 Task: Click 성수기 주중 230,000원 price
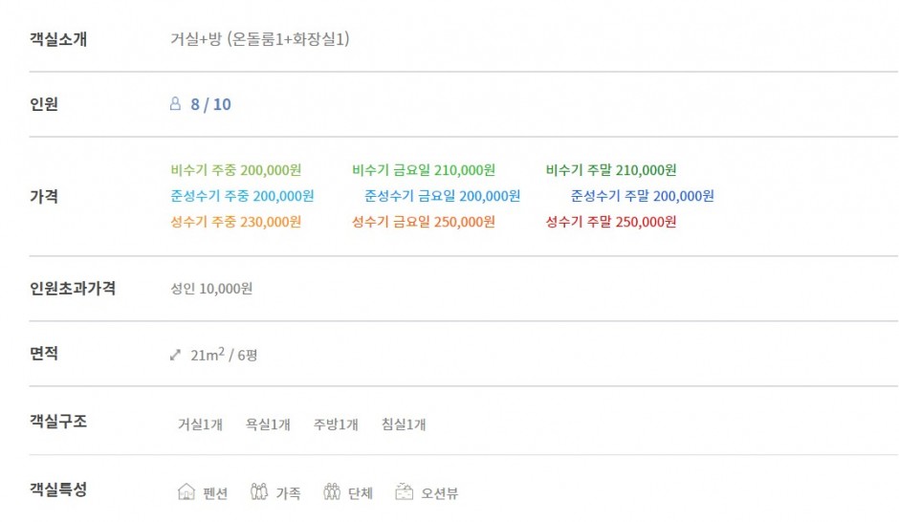(x=235, y=222)
